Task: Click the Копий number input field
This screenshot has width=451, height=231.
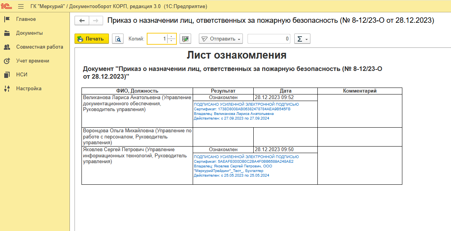Action: 158,39
